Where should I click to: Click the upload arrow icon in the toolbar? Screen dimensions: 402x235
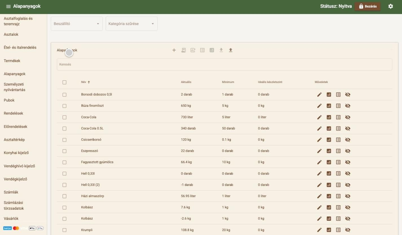(231, 50)
